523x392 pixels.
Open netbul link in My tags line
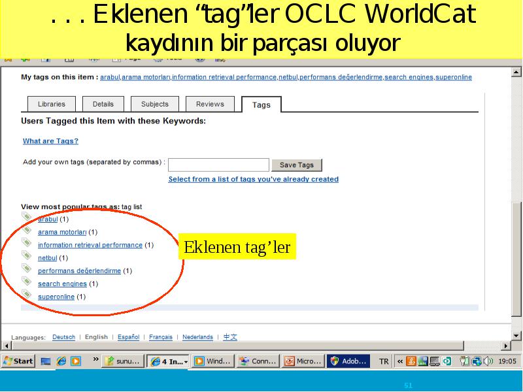288,77
